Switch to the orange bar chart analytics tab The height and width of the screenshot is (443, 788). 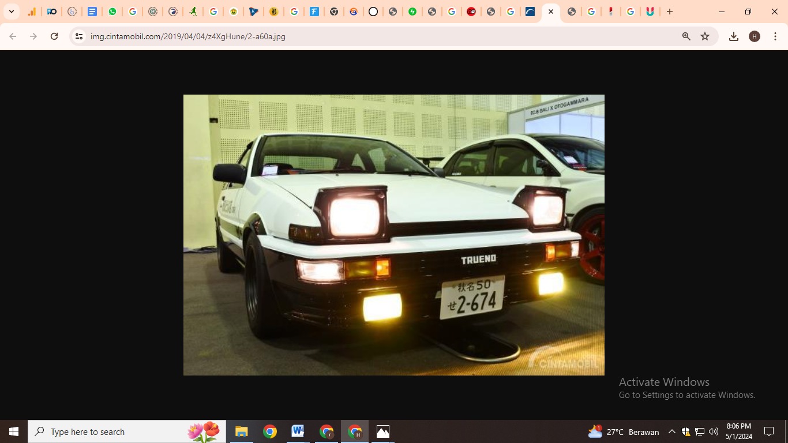click(x=32, y=12)
